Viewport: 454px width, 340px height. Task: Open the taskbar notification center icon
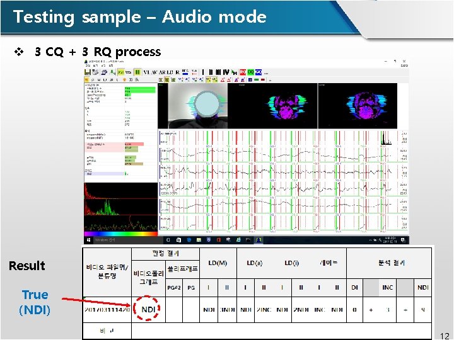402,240
